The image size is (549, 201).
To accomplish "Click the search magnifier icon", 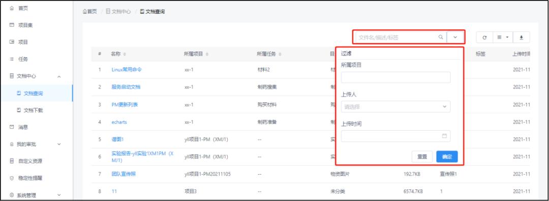I will 441,37.
